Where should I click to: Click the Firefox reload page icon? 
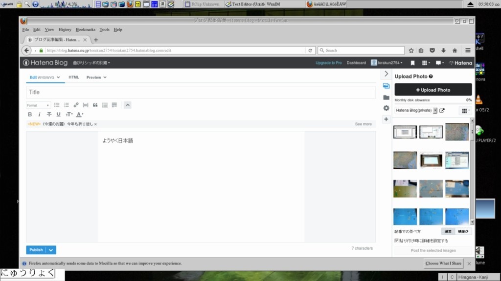(310, 50)
